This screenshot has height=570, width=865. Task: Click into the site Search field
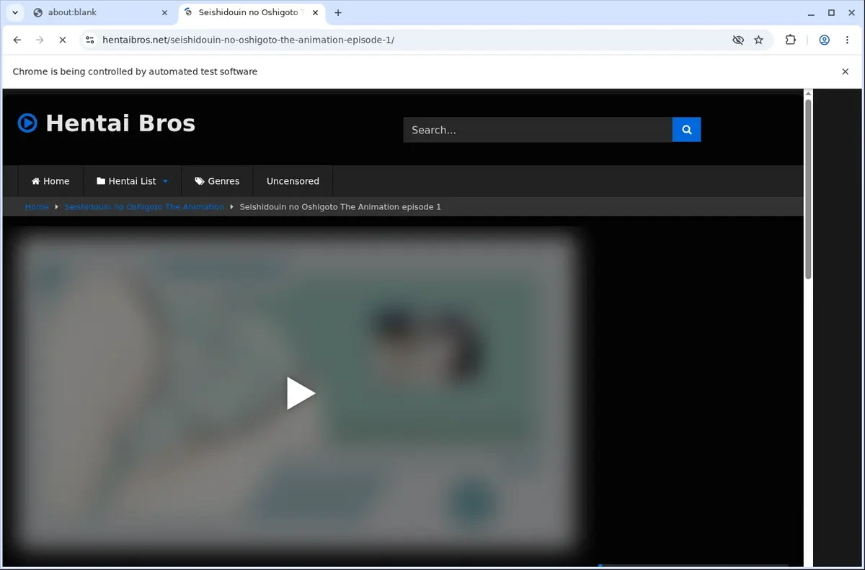[x=538, y=130]
